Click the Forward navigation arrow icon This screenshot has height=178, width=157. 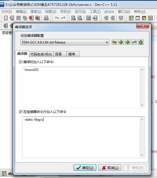112,18
